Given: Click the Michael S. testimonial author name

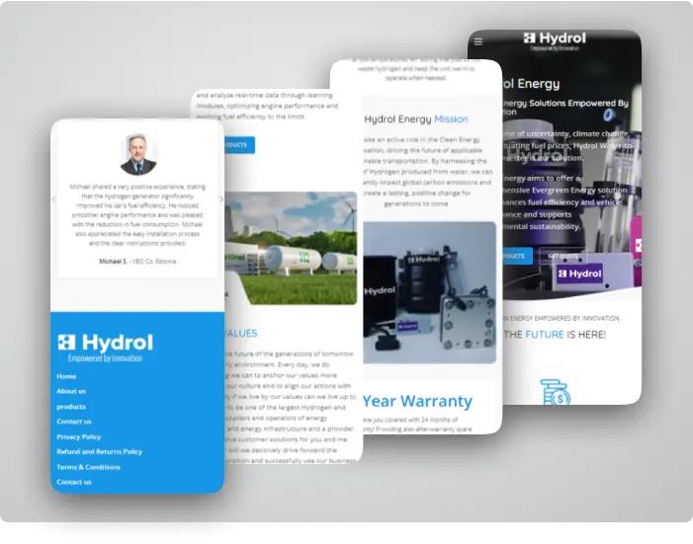Looking at the screenshot, I should (x=113, y=262).
